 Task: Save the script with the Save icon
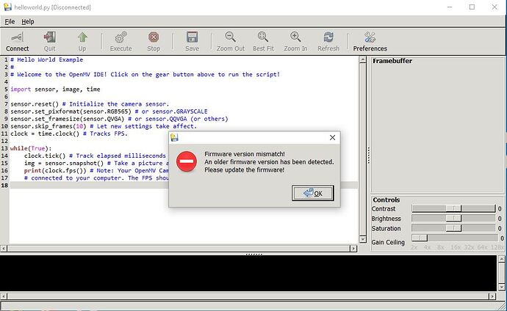(x=192, y=37)
